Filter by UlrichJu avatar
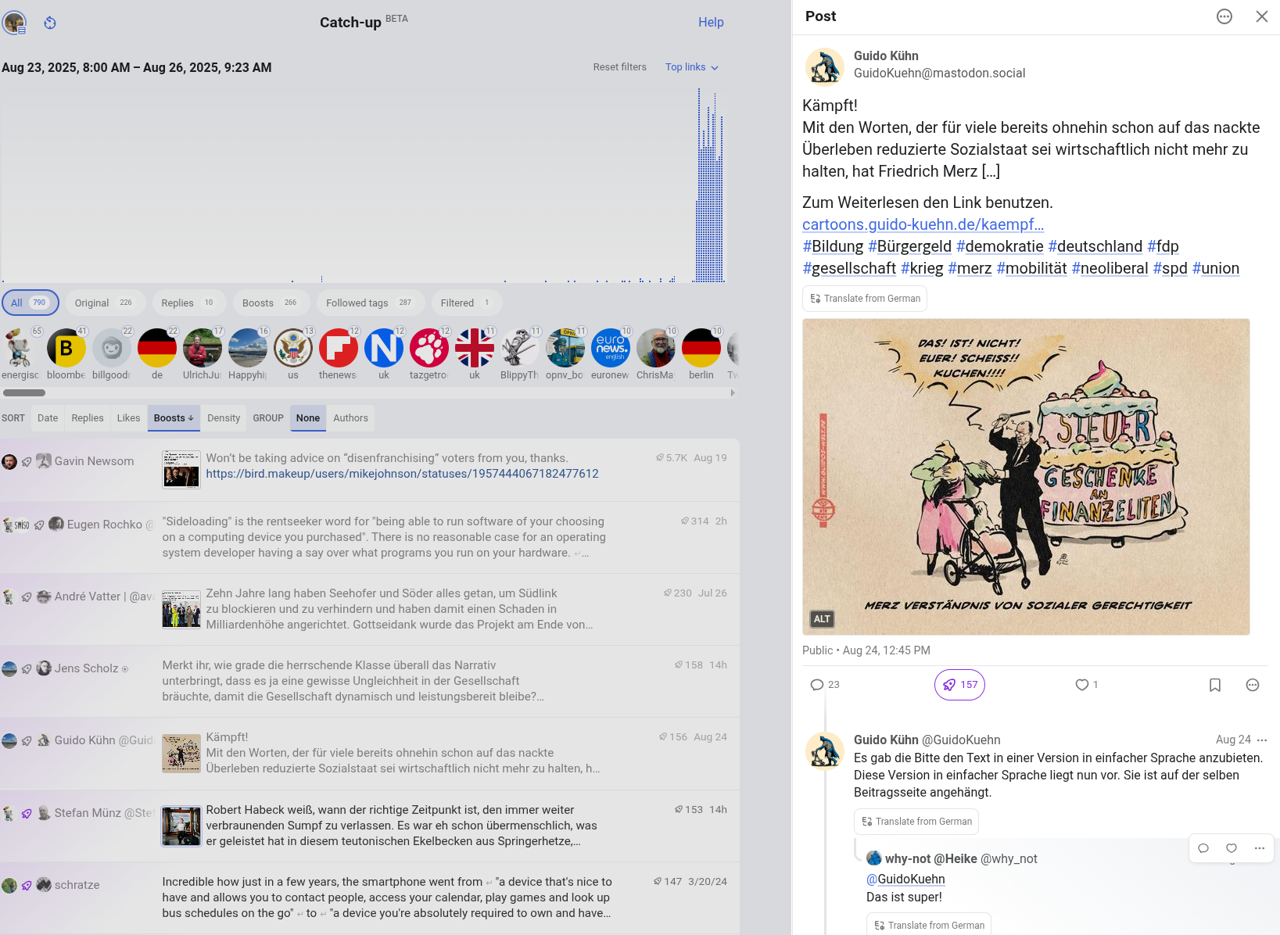The height and width of the screenshot is (935, 1280). coord(203,348)
